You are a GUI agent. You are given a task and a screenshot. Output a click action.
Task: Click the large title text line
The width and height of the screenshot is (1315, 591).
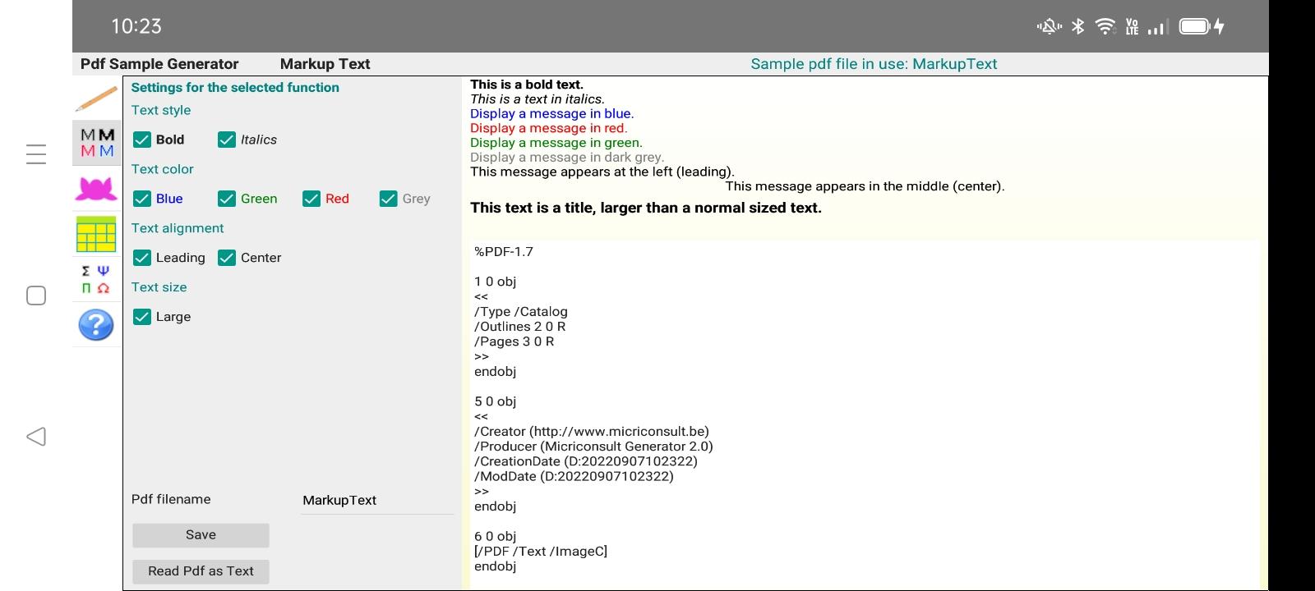tap(646, 208)
